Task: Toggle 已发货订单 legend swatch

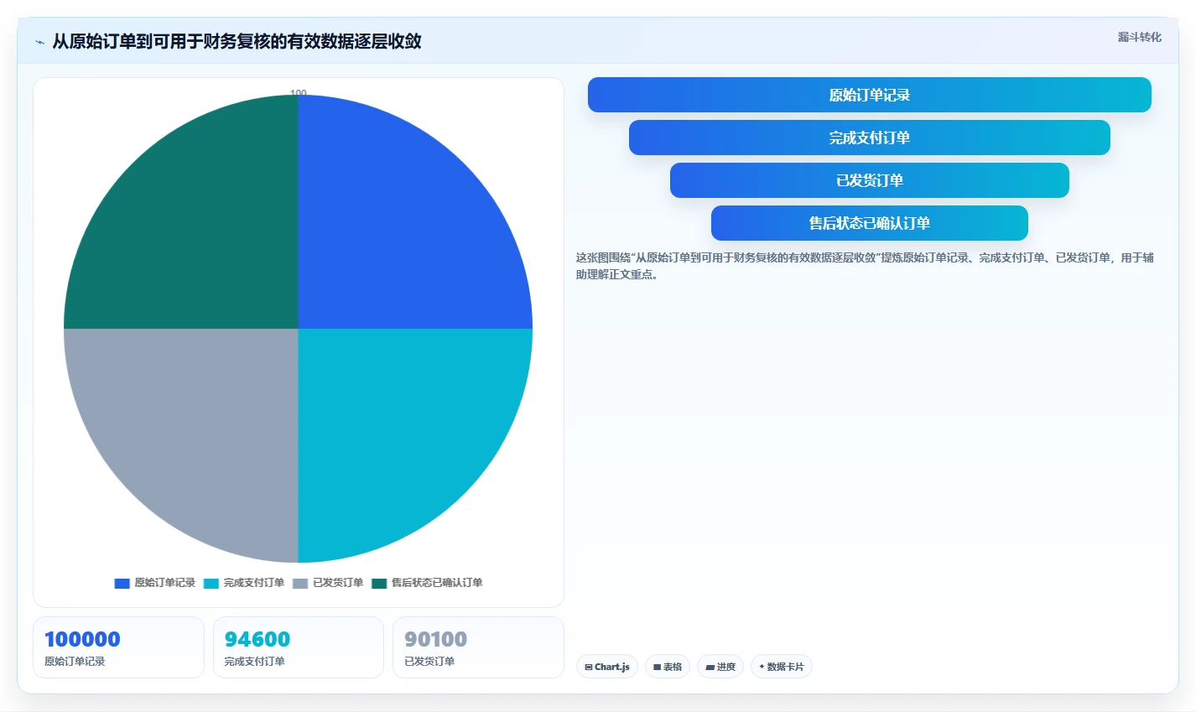Action: [300, 583]
